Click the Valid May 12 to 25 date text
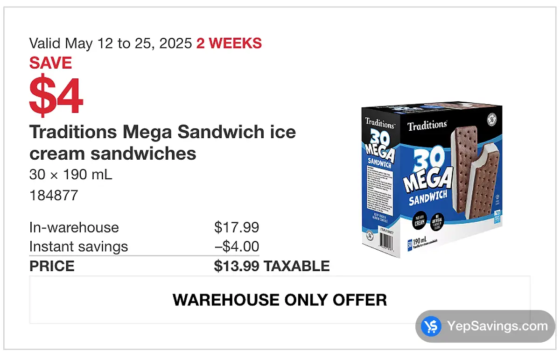The width and height of the screenshot is (560, 352). [x=111, y=44]
